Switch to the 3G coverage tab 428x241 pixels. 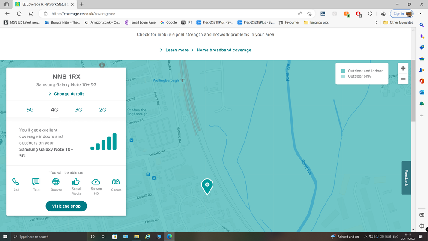[x=78, y=110]
